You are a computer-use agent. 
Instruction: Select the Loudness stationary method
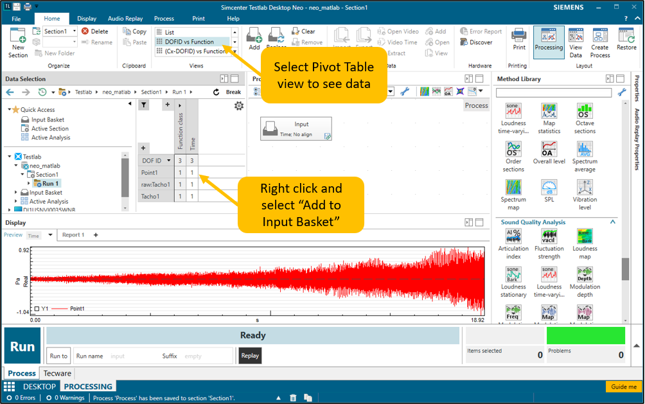[x=513, y=282]
